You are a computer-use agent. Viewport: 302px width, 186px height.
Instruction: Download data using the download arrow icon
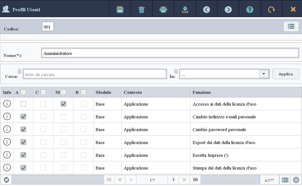point(185,10)
